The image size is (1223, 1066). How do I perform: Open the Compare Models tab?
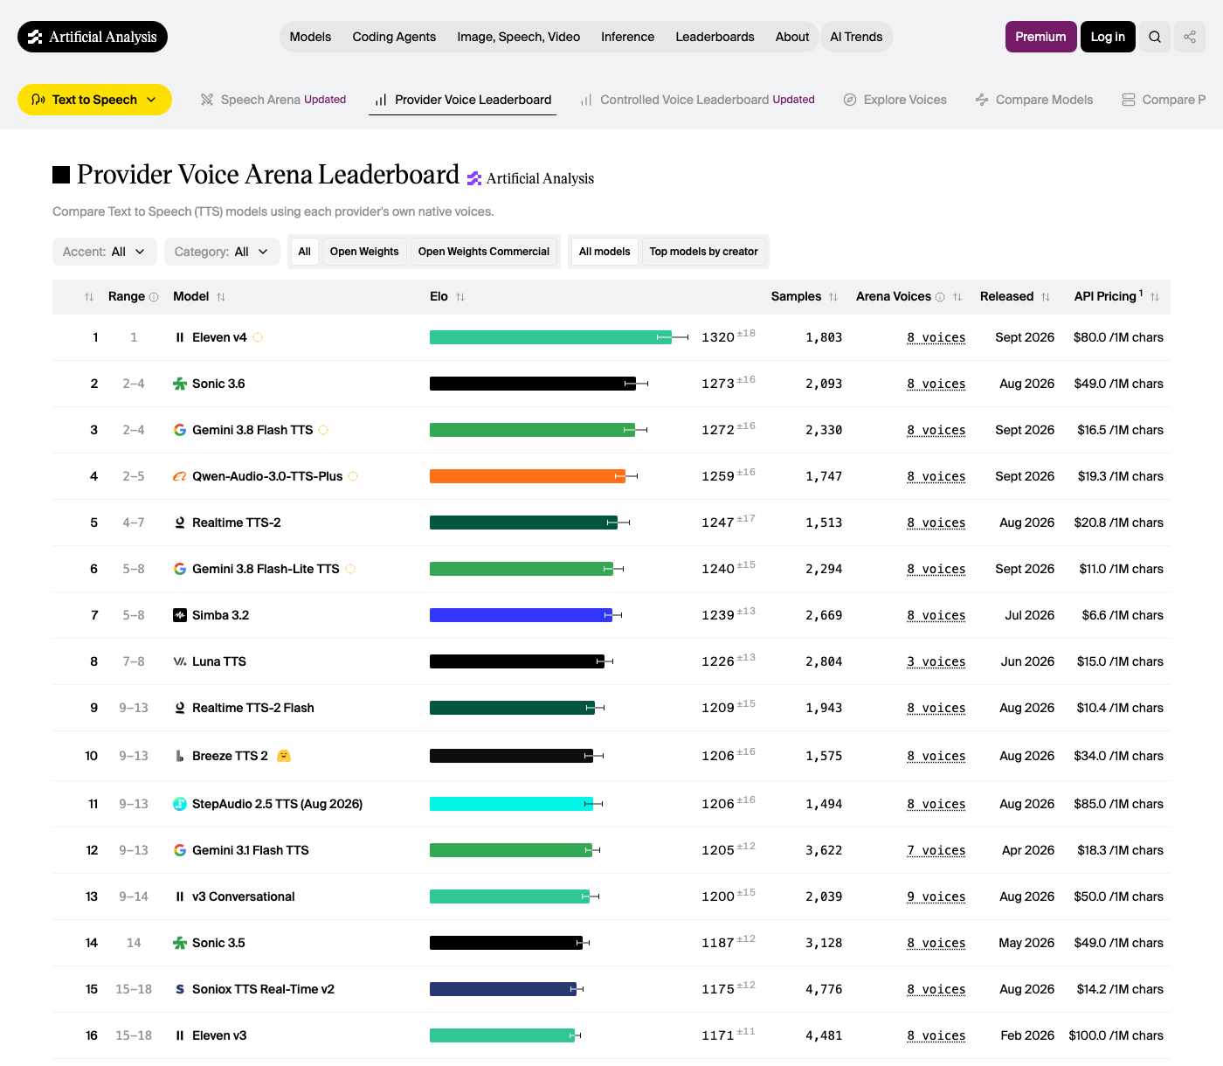pos(1034,100)
